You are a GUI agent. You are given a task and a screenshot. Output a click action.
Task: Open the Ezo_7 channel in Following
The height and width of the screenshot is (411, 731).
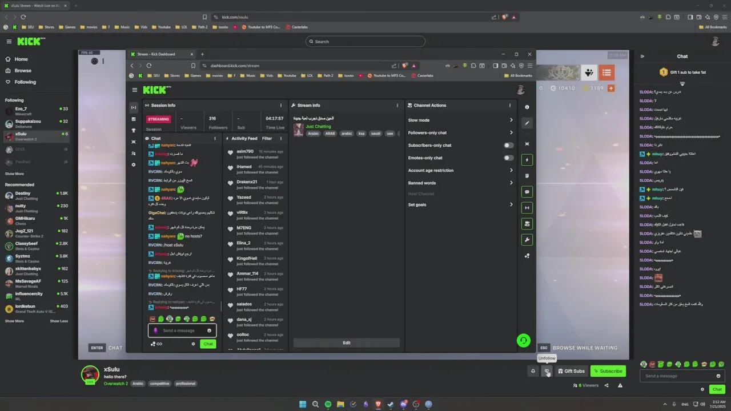coord(35,111)
